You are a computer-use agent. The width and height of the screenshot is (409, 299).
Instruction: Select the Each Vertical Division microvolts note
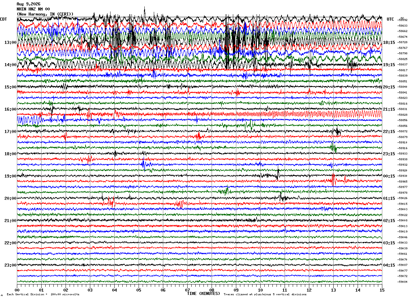tap(43, 294)
